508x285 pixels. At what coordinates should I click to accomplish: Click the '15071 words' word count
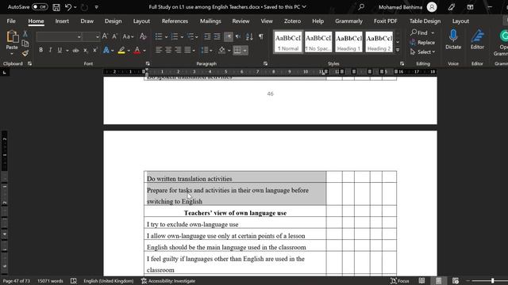[50, 281]
